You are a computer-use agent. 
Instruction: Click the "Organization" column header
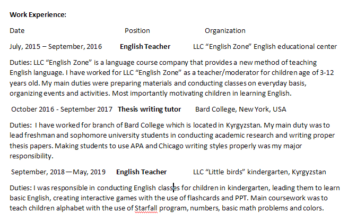[x=225, y=31]
